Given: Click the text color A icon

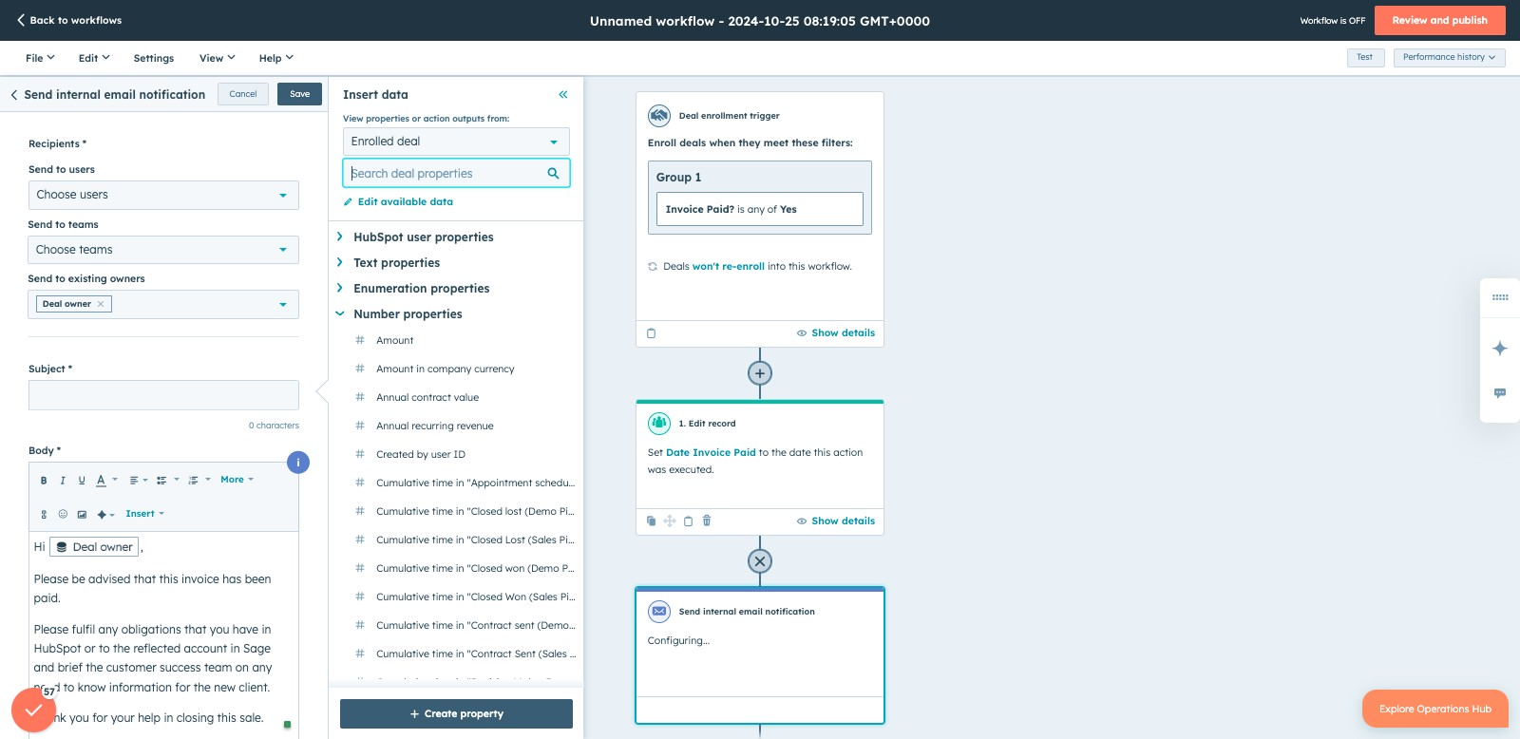Looking at the screenshot, I should pyautogui.click(x=101, y=481).
